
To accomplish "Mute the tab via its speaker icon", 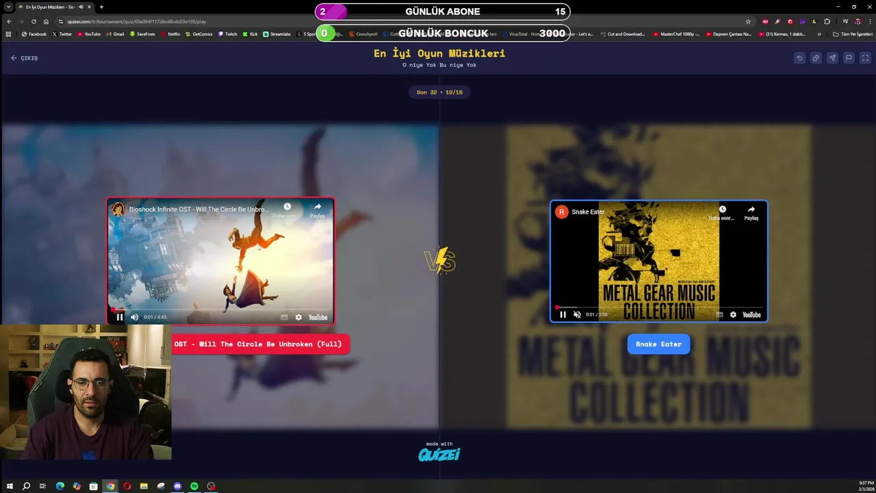I will click(x=81, y=7).
